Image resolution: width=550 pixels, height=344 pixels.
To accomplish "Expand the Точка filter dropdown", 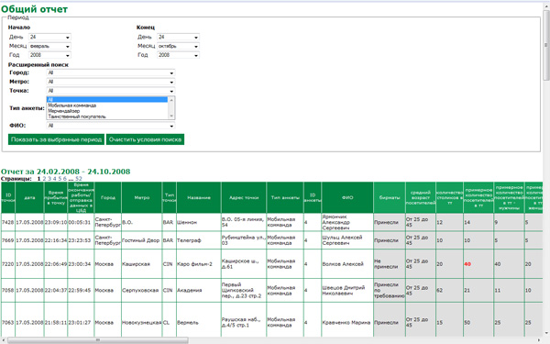I will (x=111, y=91).
